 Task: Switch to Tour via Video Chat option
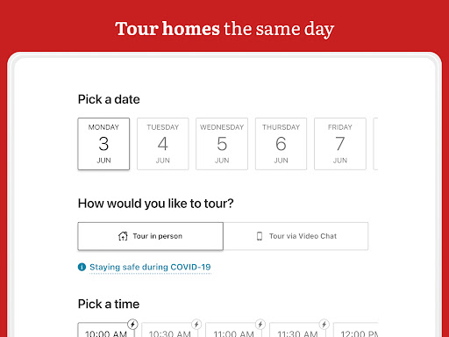(x=296, y=236)
